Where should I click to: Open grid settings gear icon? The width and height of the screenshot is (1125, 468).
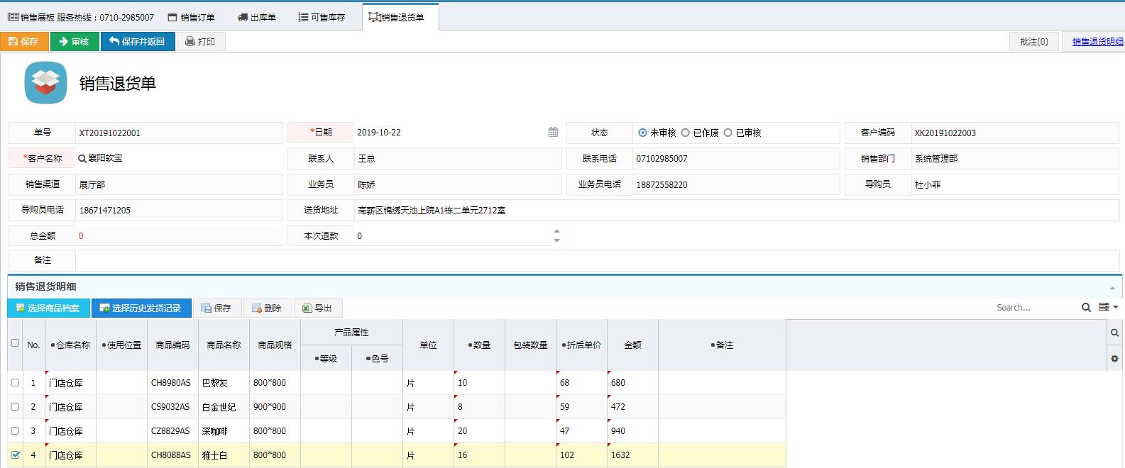[x=1114, y=359]
